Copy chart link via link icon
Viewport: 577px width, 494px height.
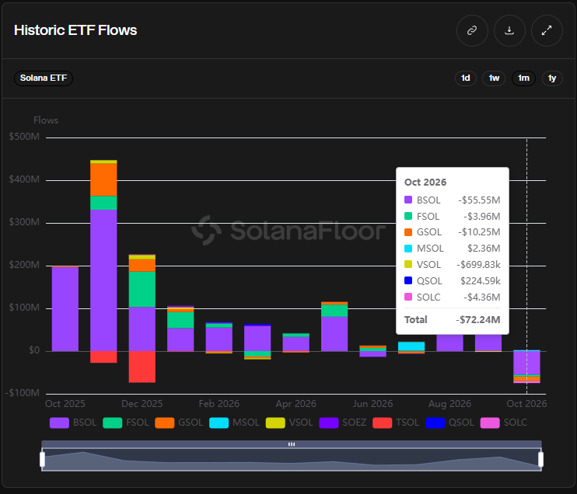pos(472,30)
